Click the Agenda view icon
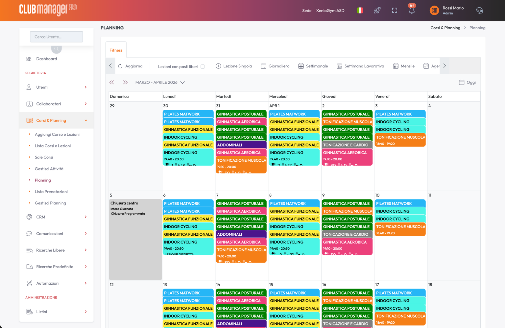 (x=426, y=66)
